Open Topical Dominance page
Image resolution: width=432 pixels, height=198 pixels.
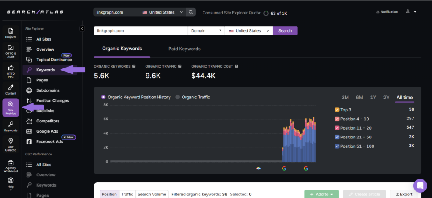54,60
